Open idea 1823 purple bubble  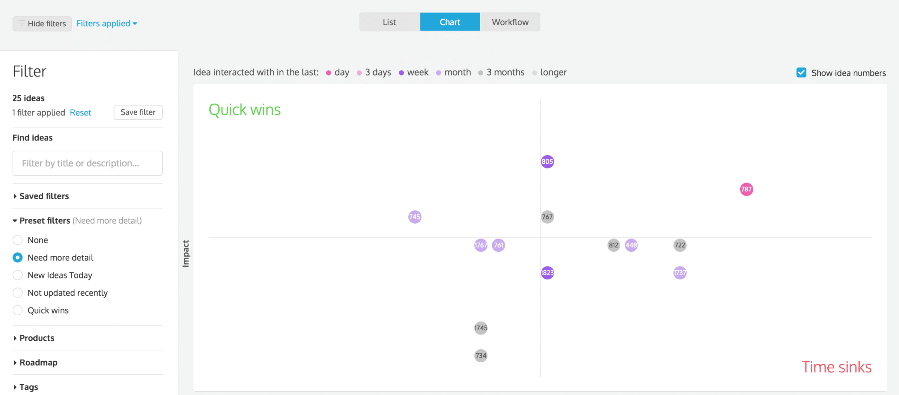(x=547, y=273)
